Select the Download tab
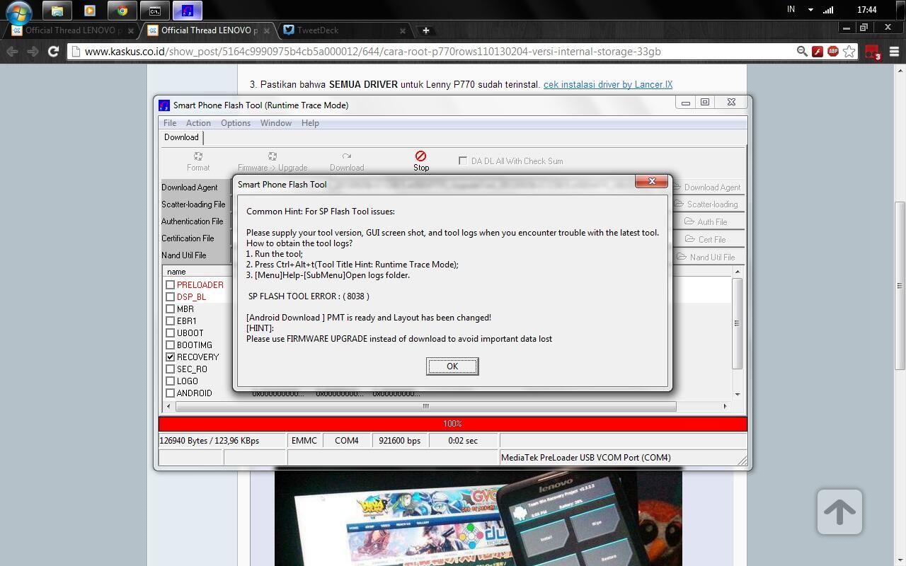Image resolution: width=906 pixels, height=566 pixels. [x=181, y=137]
